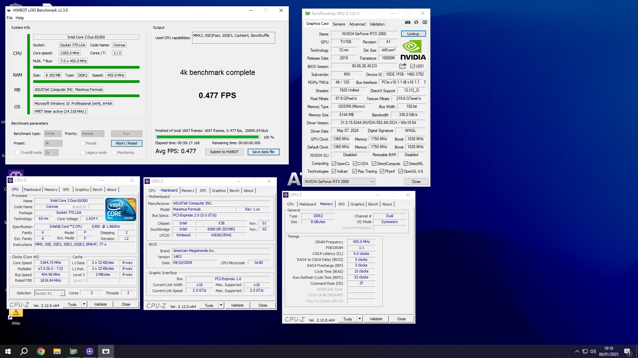The height and width of the screenshot is (358, 638).
Task: Switch to the Validation tab in GPU-Z
Action: point(377,24)
